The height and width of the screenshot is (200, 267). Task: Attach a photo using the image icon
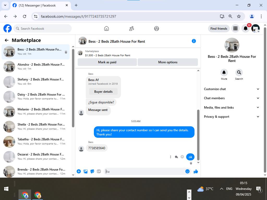(86, 171)
